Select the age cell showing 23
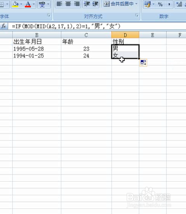The height and width of the screenshot is (214, 186). (86, 49)
